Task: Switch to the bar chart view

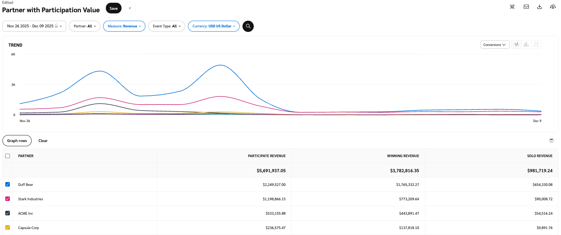Action: pyautogui.click(x=526, y=45)
